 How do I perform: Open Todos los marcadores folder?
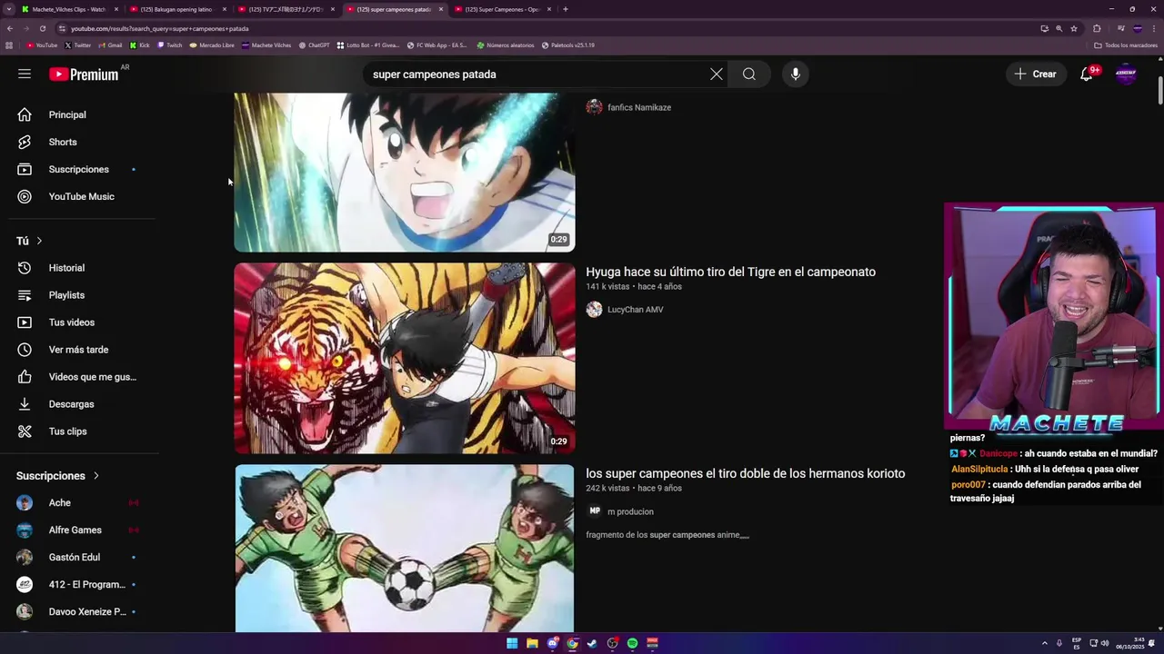pos(1126,45)
